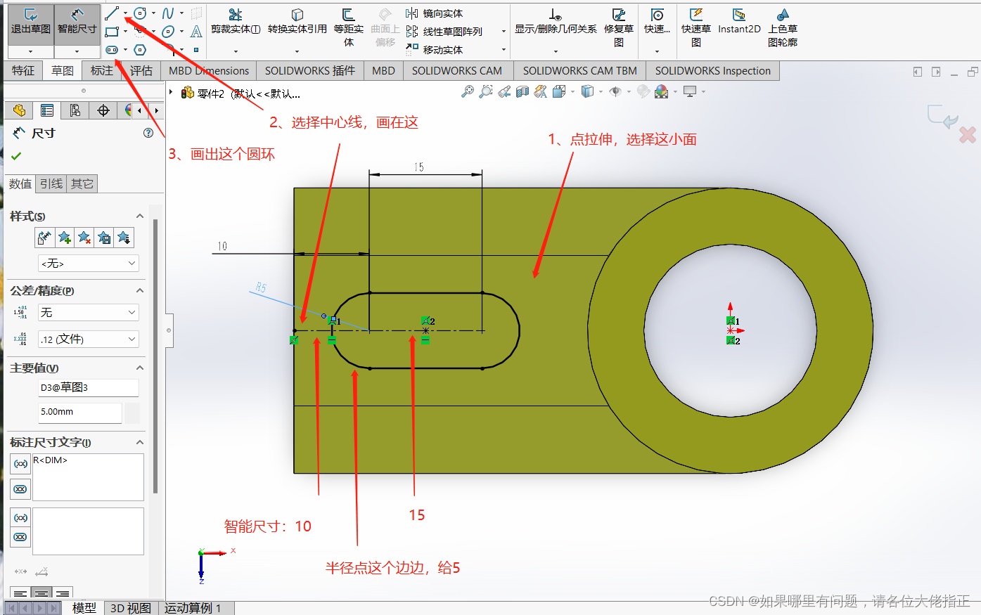Open the ConfigurationManager tab icon

[75, 110]
